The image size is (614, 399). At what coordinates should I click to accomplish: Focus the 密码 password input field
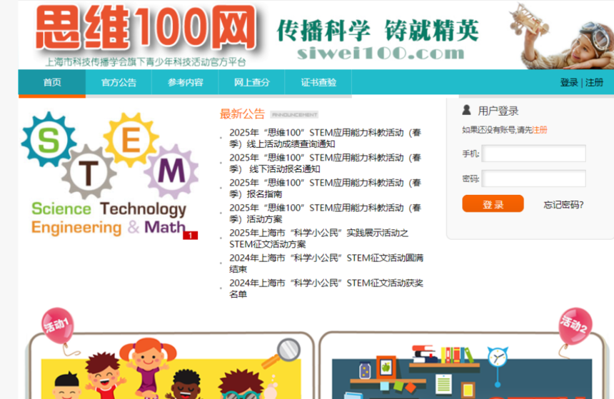click(x=534, y=178)
